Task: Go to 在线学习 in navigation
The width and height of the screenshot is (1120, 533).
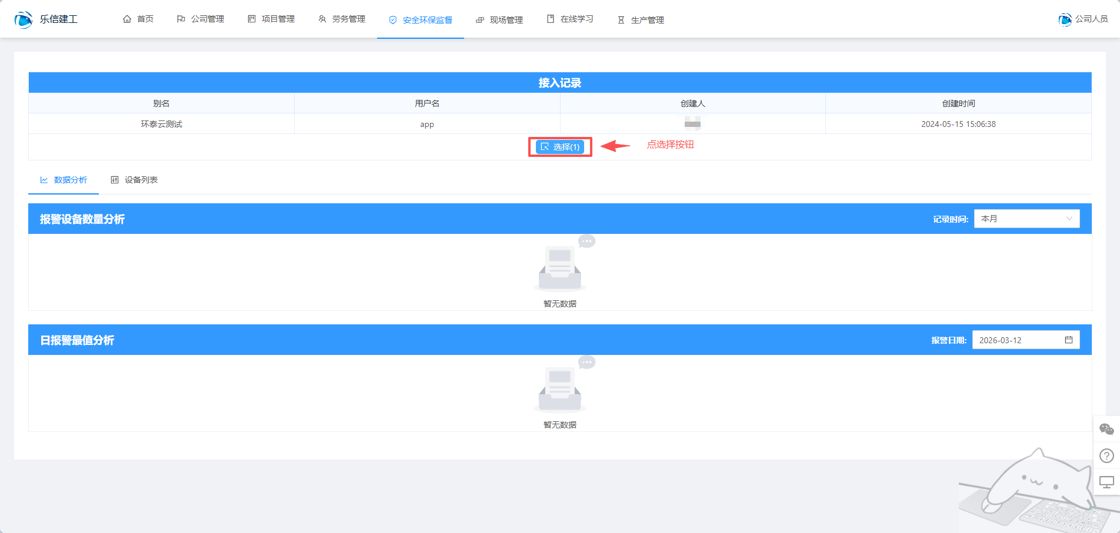Action: tap(570, 19)
